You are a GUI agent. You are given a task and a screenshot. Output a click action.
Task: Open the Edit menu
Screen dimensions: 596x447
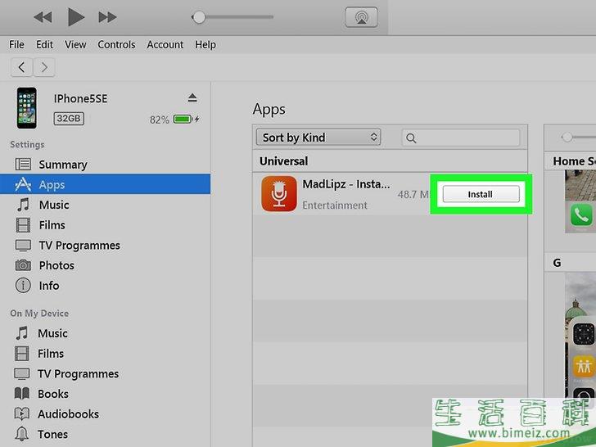[x=44, y=45]
